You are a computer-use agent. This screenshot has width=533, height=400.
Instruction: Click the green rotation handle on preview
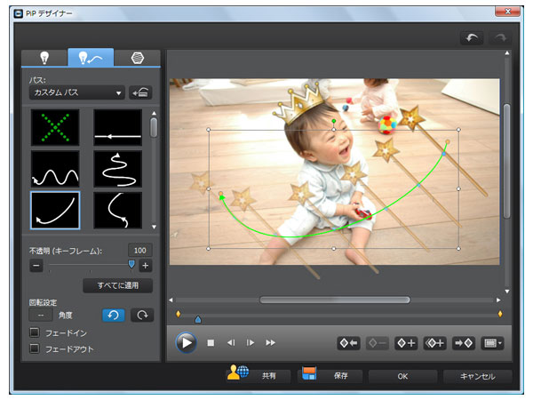coord(334,121)
